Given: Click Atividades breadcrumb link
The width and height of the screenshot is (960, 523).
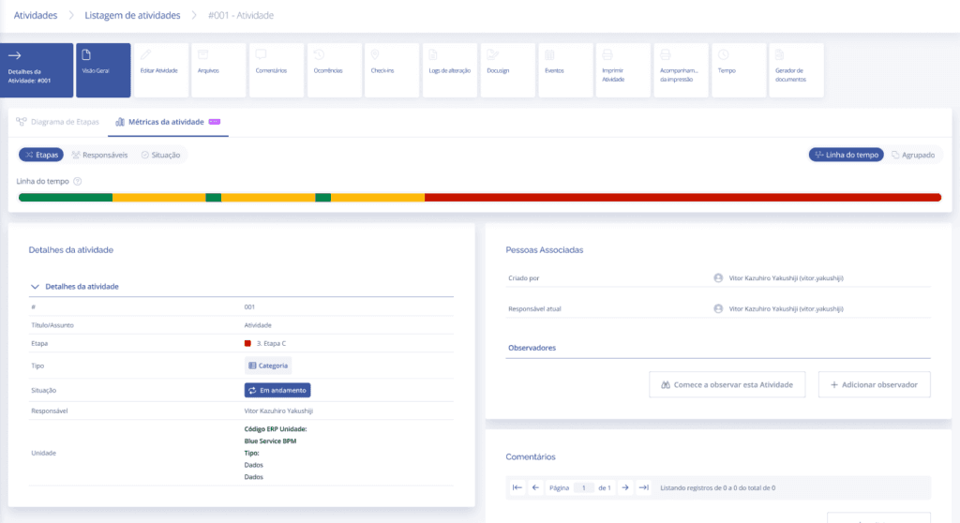Looking at the screenshot, I should click(36, 15).
